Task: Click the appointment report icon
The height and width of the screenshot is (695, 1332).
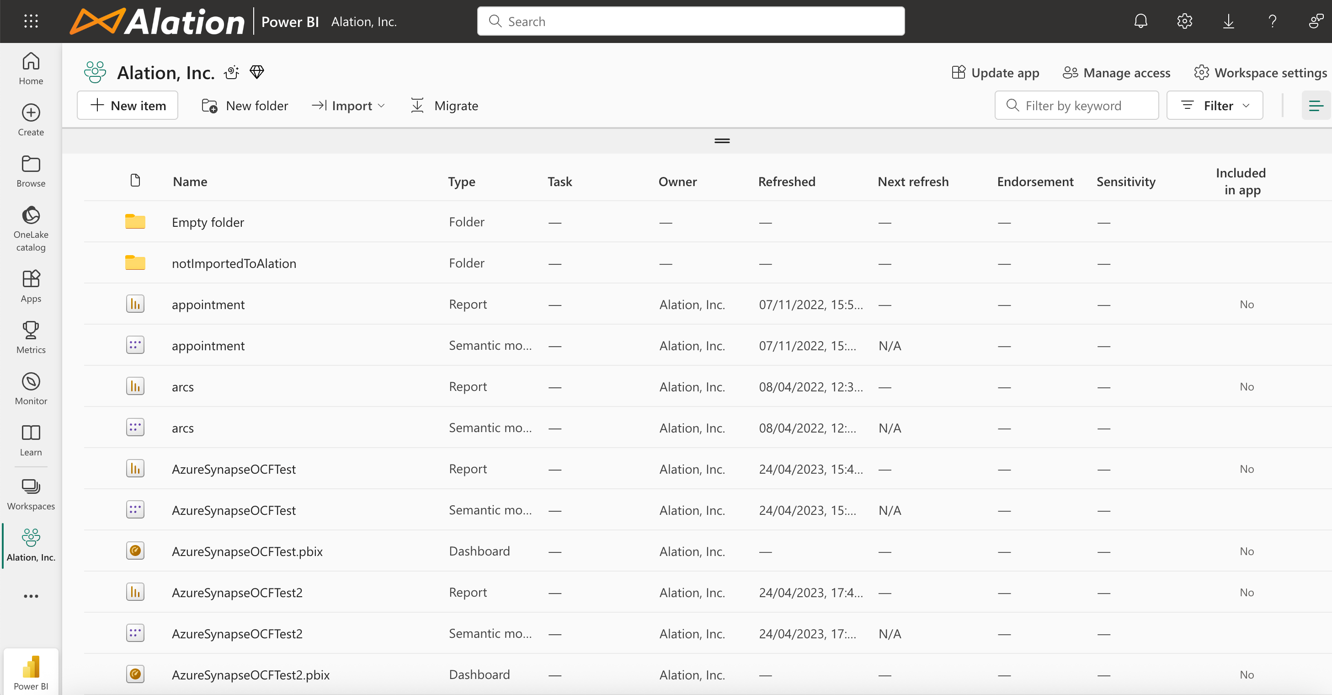Action: 135,304
